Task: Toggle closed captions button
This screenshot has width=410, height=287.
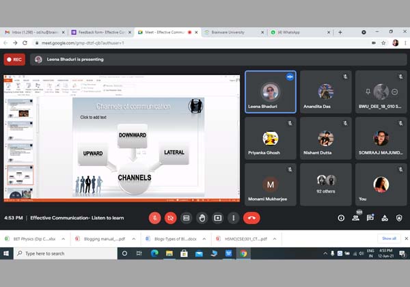Action: [x=187, y=218]
